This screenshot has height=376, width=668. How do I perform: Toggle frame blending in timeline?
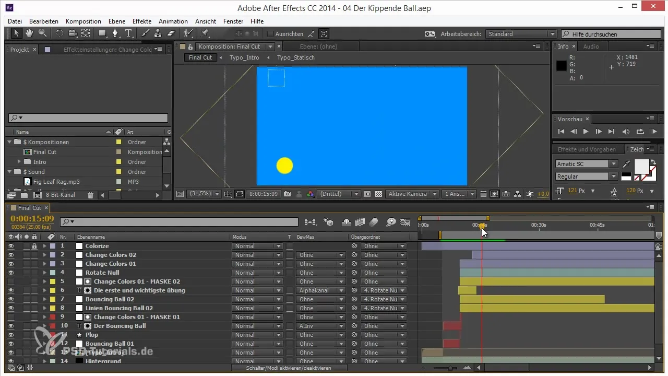[x=360, y=222]
